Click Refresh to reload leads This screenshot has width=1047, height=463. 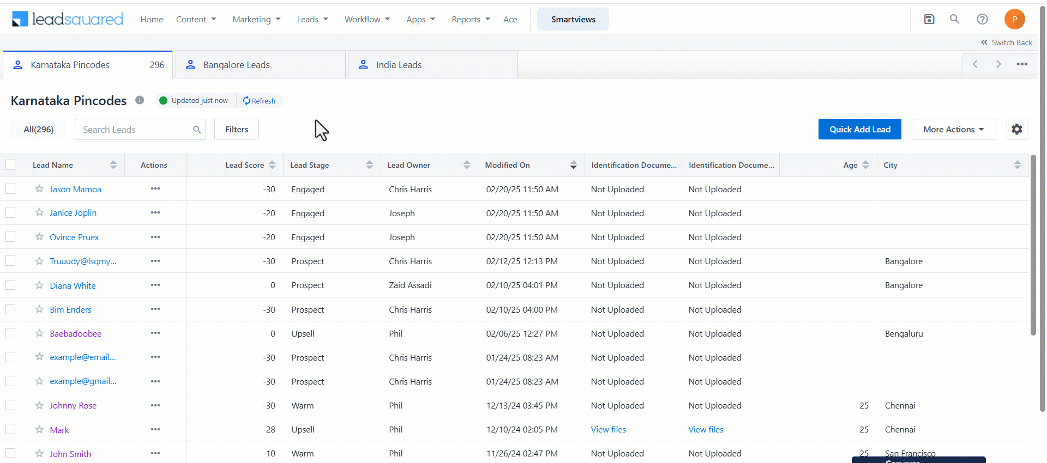[x=259, y=101]
